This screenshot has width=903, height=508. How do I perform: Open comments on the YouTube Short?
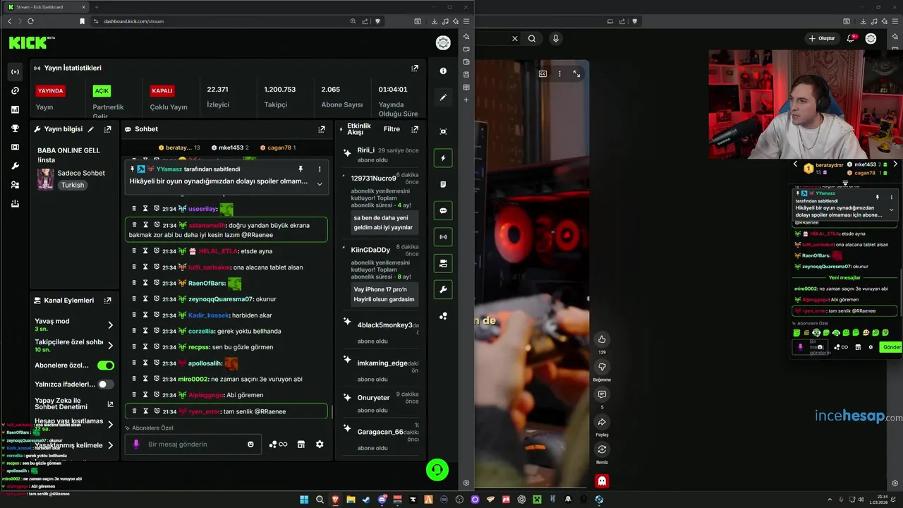tap(602, 395)
